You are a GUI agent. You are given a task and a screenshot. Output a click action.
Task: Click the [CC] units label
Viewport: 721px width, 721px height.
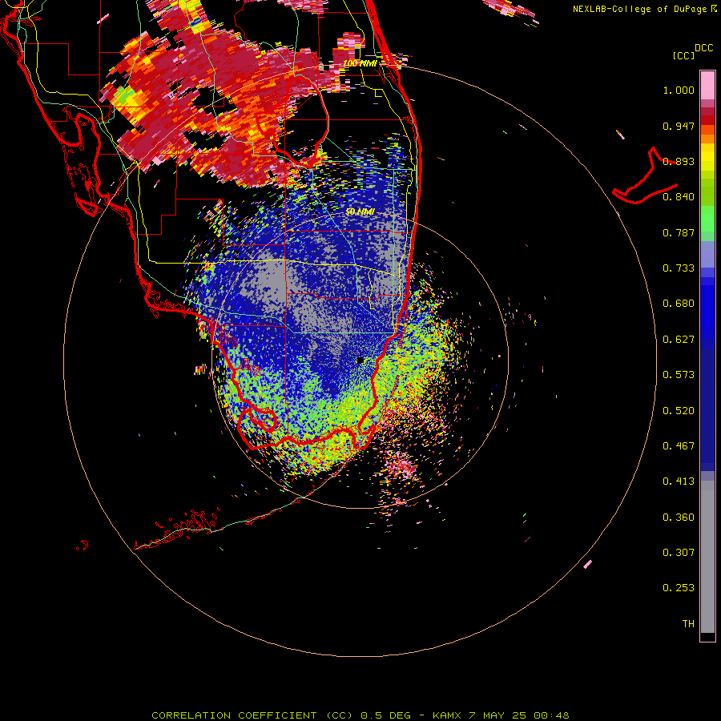683,55
